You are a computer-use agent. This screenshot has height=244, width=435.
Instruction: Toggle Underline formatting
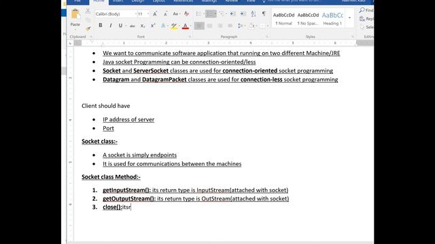click(x=120, y=26)
